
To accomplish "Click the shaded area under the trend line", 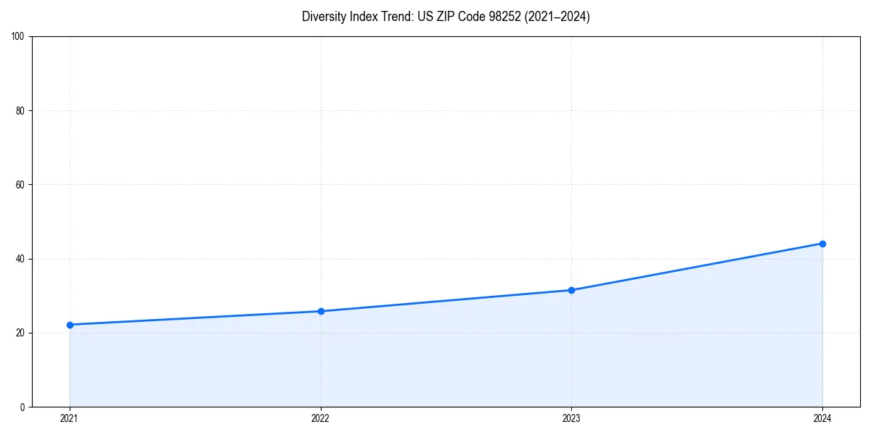I will pos(435,362).
